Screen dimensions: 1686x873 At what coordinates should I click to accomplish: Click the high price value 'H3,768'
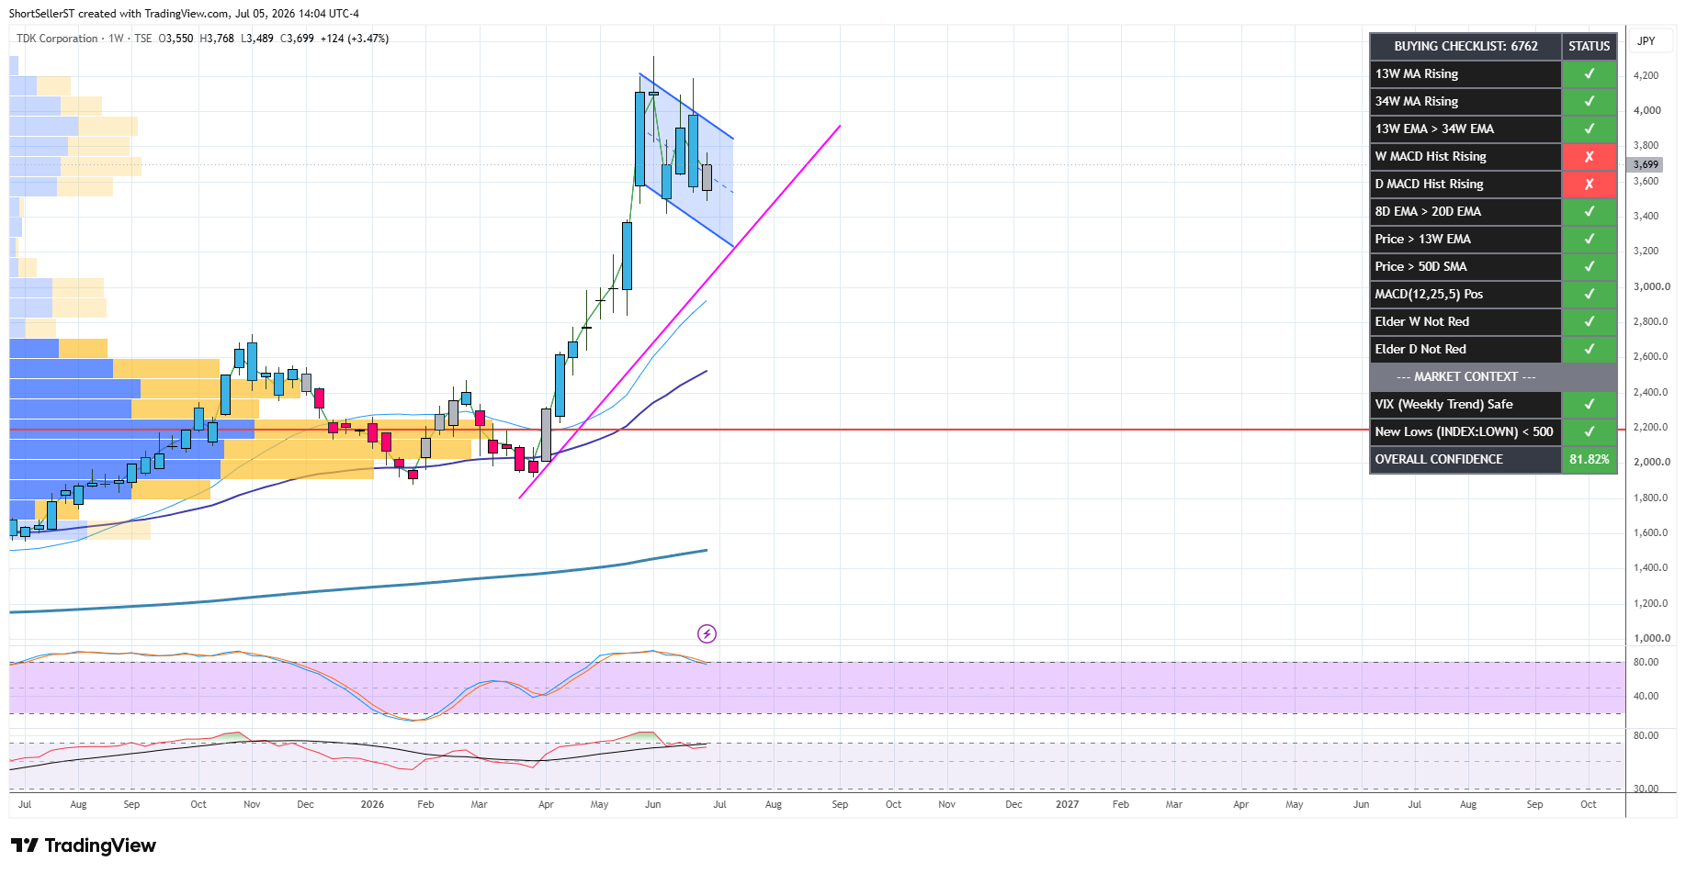[x=217, y=39]
